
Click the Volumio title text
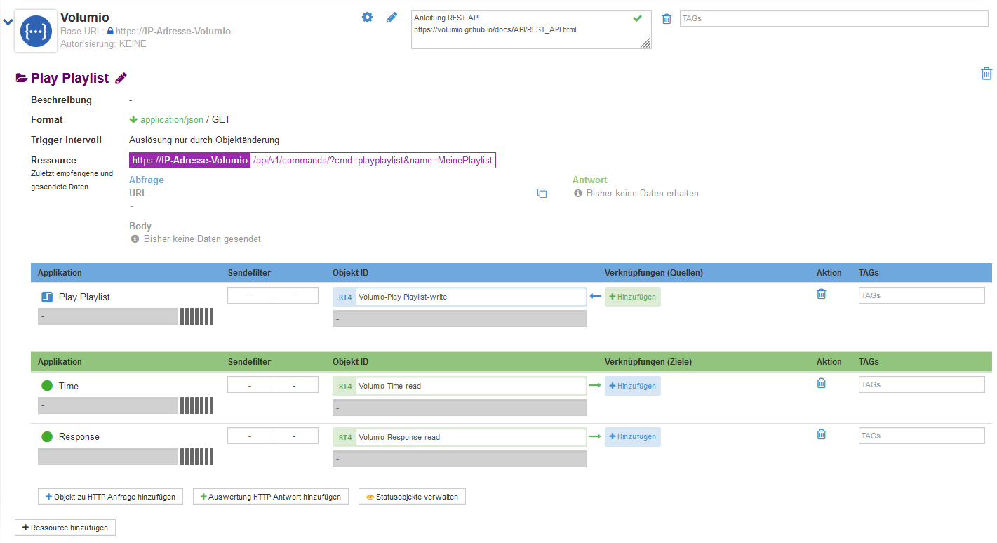85,18
